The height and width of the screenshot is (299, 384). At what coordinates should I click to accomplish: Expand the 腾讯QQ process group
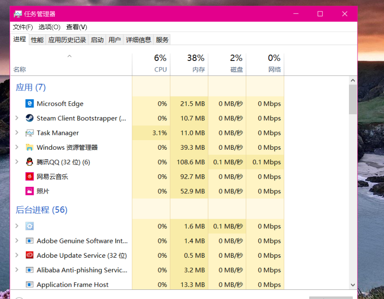click(17, 162)
